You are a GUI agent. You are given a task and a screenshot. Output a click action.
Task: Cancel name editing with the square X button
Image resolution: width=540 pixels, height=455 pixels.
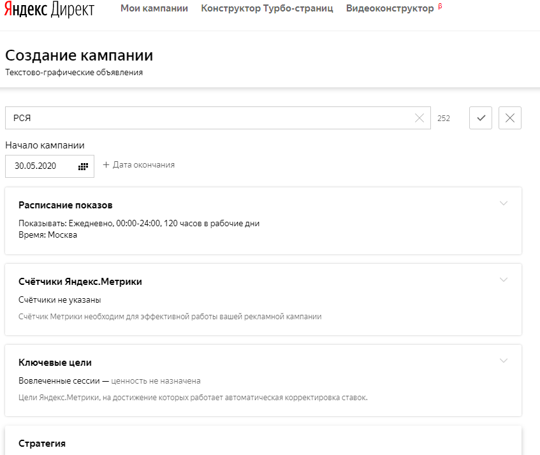coord(510,118)
